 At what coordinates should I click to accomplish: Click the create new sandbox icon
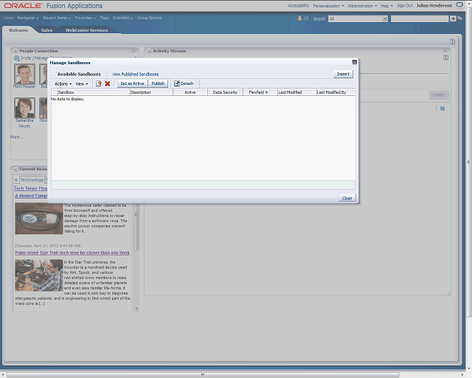[98, 83]
